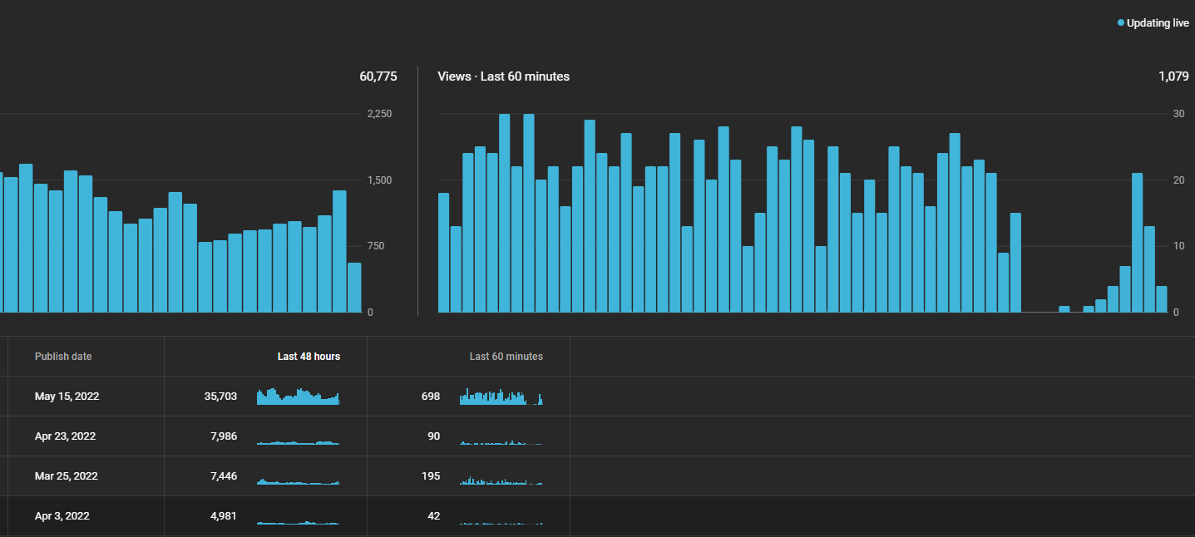The width and height of the screenshot is (1195, 537).
Task: Click the 7,986 views sparkline in 48 hours
Action: point(299,442)
